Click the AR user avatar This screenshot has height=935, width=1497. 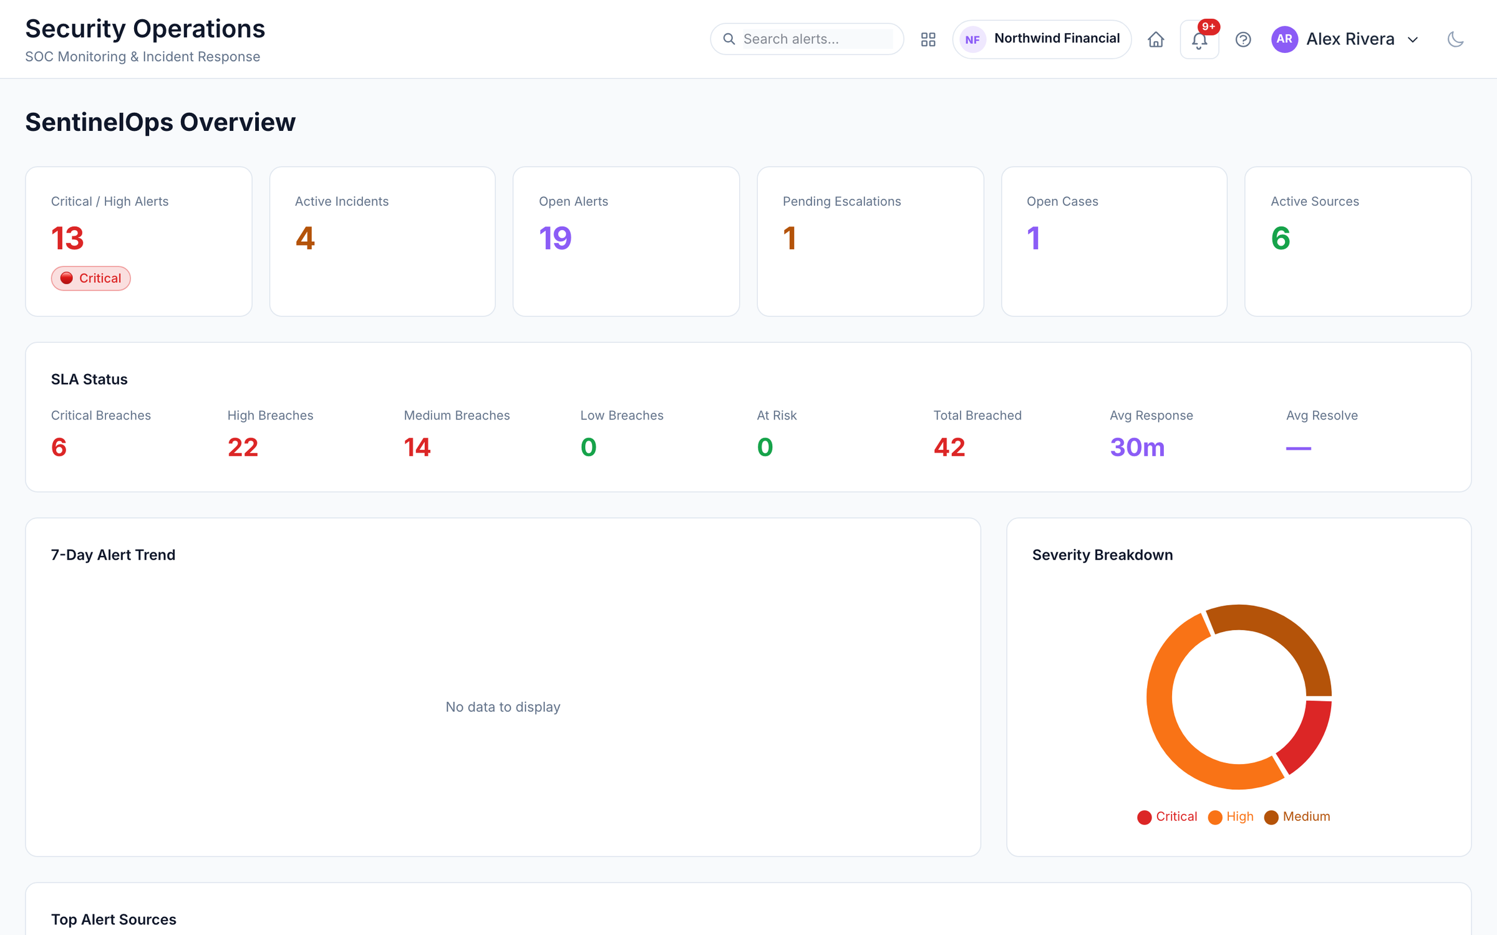1284,39
